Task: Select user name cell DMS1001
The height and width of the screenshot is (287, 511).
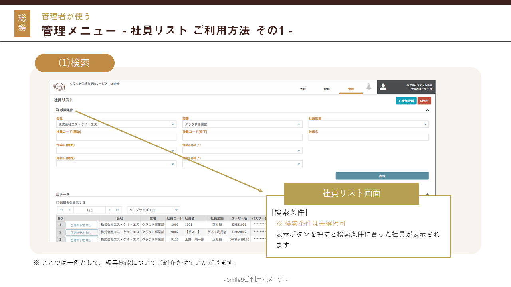Action: coord(239,225)
